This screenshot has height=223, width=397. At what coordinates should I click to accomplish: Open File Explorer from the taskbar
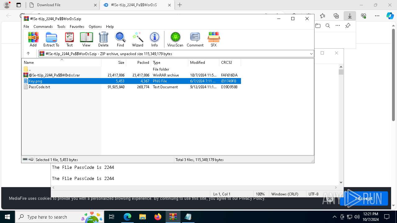(x=142, y=217)
